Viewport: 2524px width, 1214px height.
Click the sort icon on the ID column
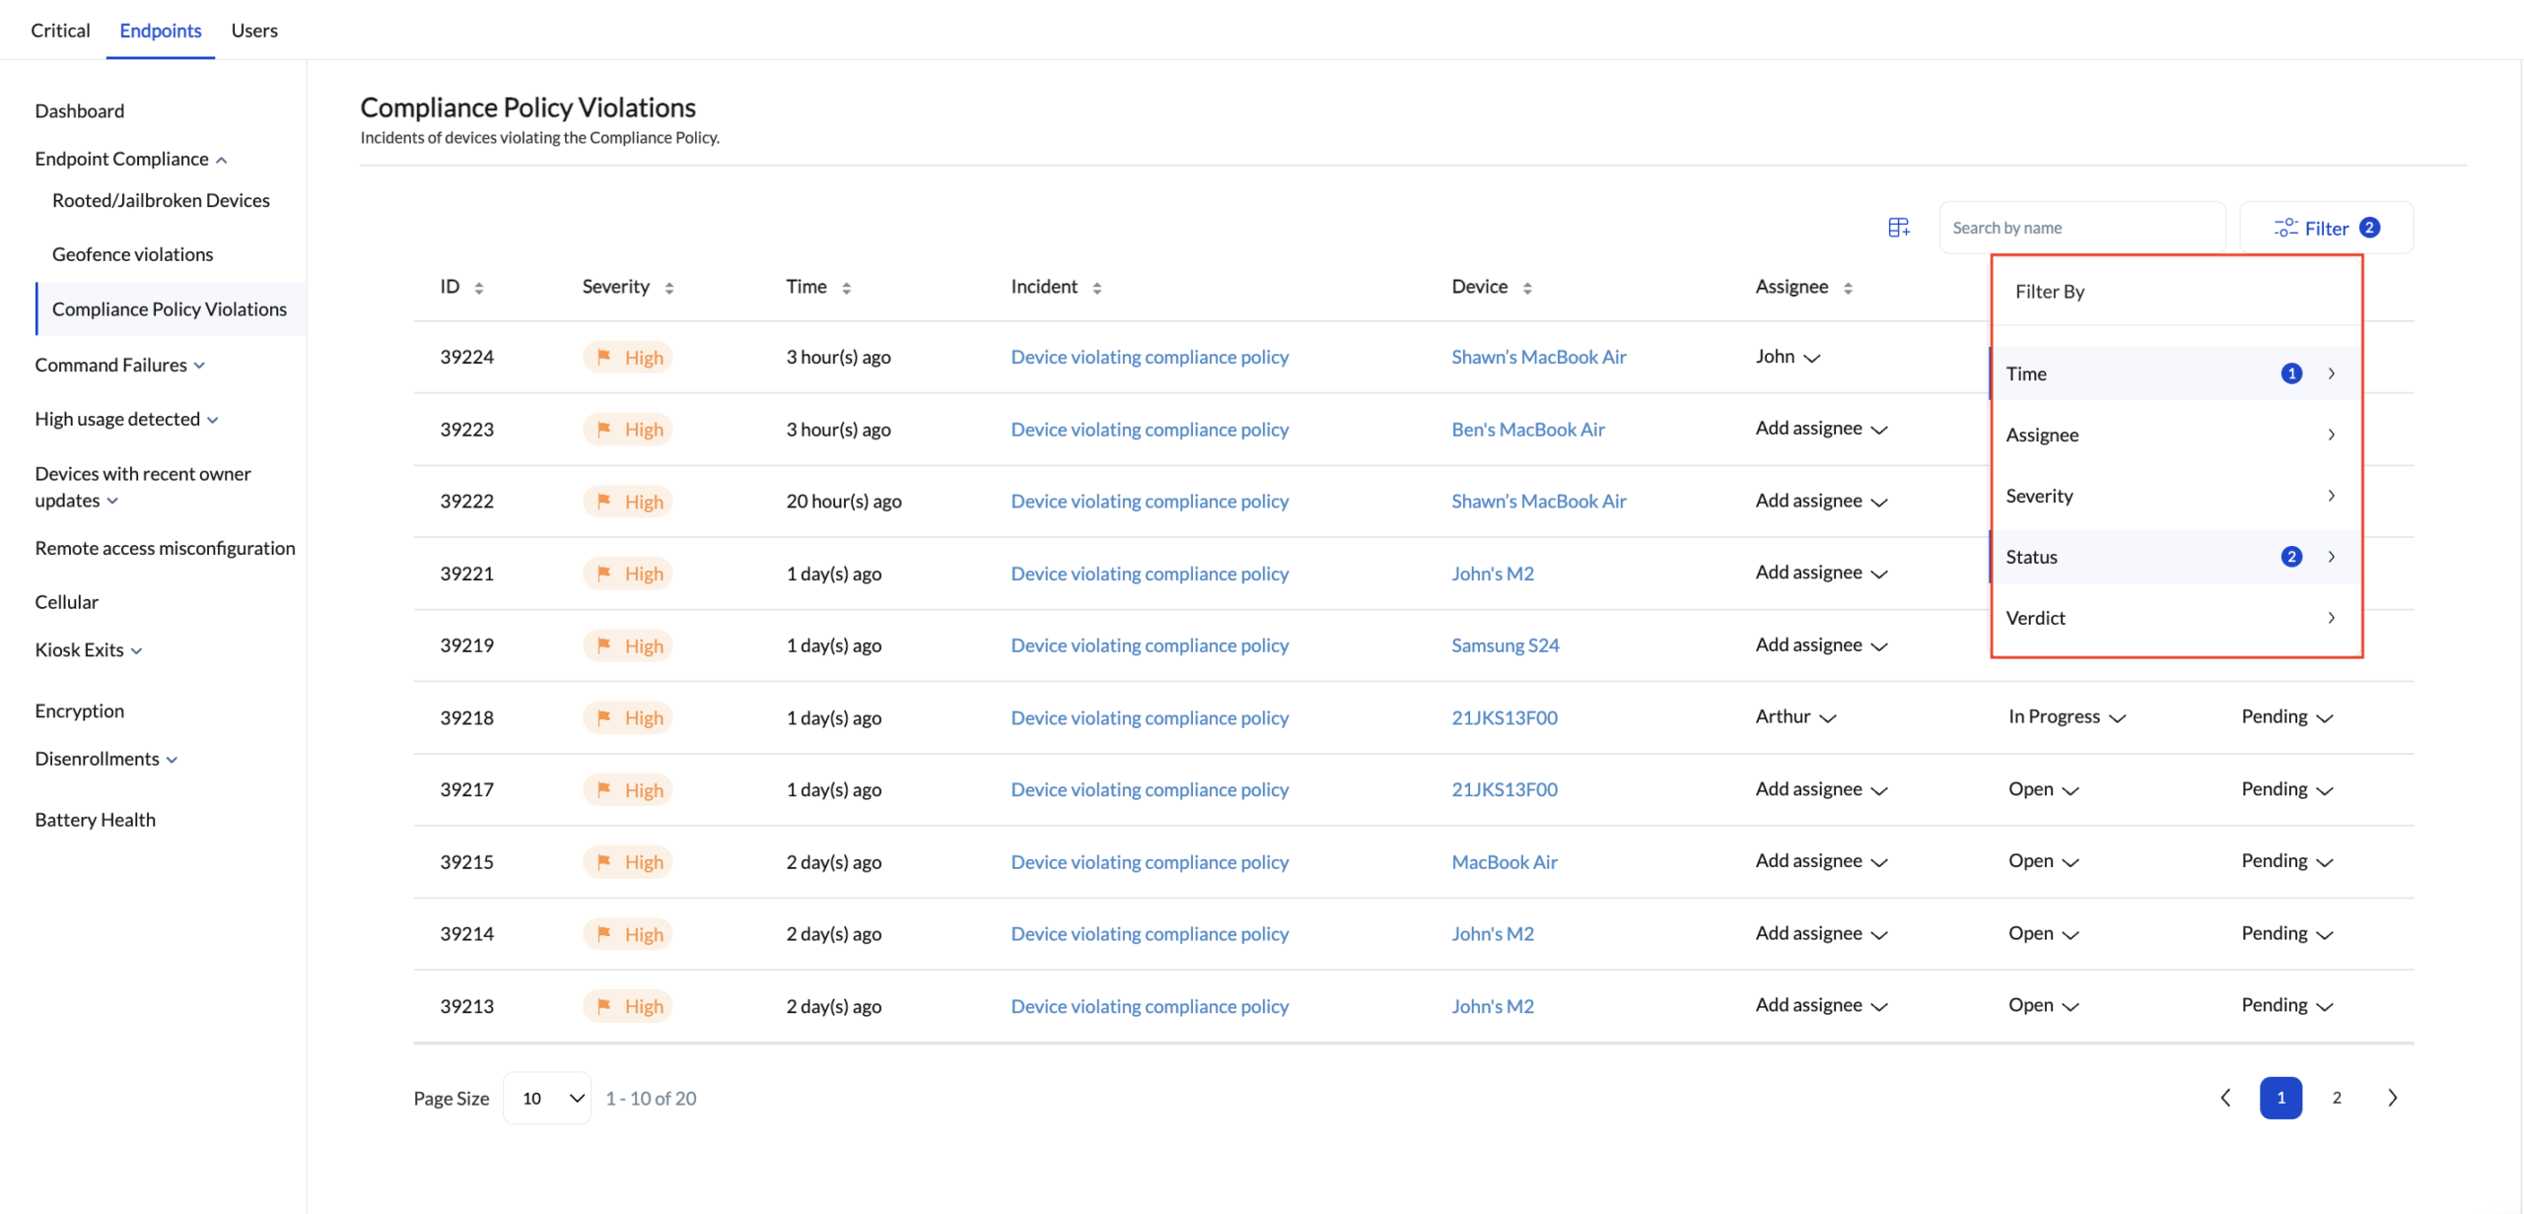click(x=480, y=287)
